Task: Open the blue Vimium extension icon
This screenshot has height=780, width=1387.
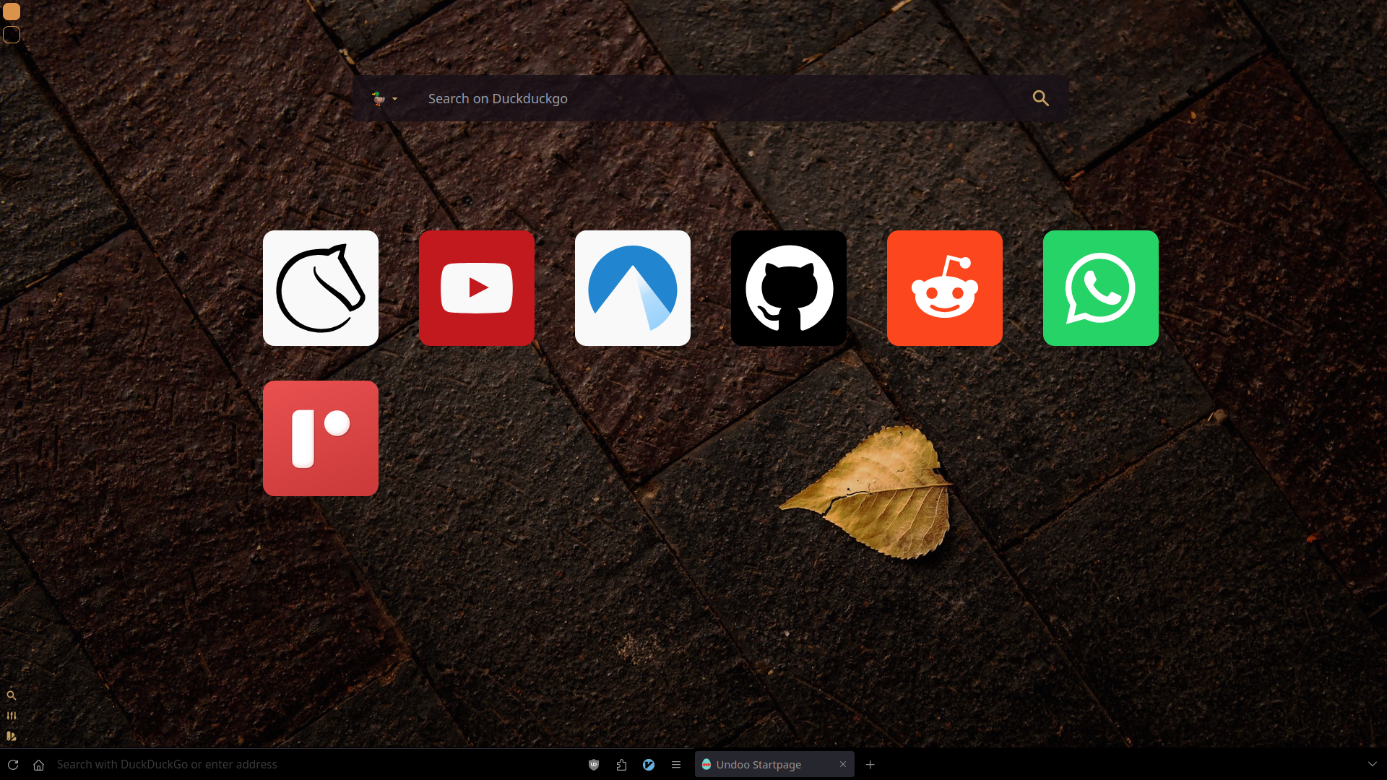Action: point(649,764)
